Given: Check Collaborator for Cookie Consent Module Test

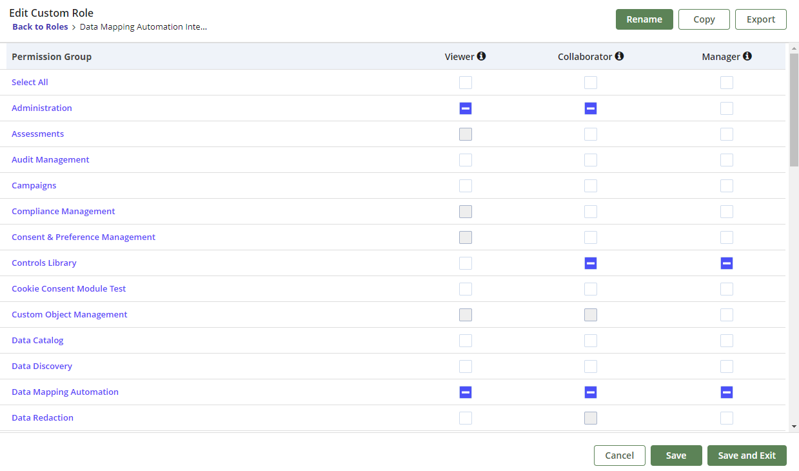Looking at the screenshot, I should [591, 289].
